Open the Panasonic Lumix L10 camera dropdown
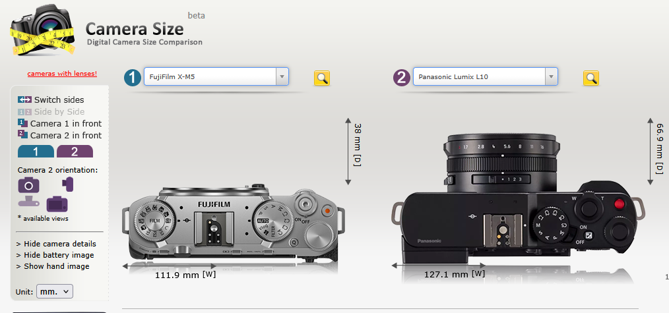Screen dimensions: 669x313 [485, 76]
